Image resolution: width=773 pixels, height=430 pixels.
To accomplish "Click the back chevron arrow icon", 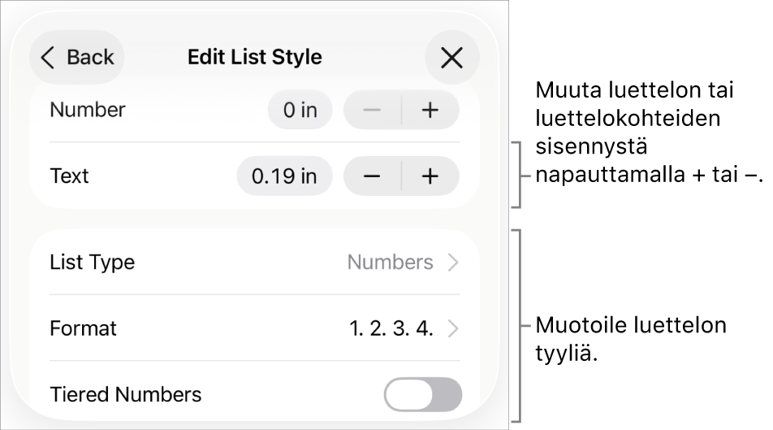I will (x=48, y=57).
